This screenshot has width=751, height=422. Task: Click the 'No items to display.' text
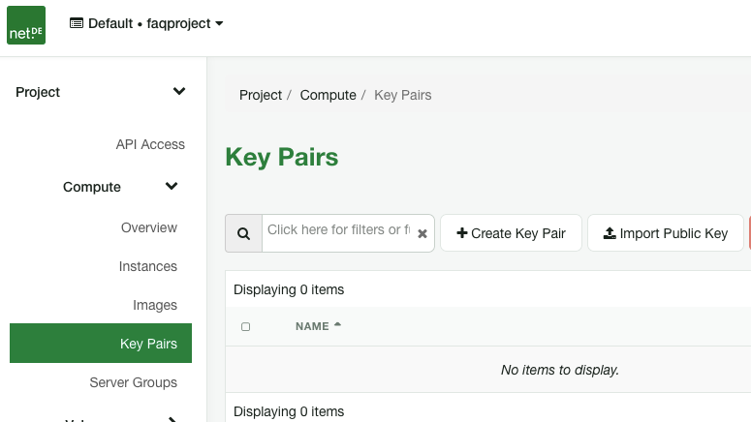point(560,370)
